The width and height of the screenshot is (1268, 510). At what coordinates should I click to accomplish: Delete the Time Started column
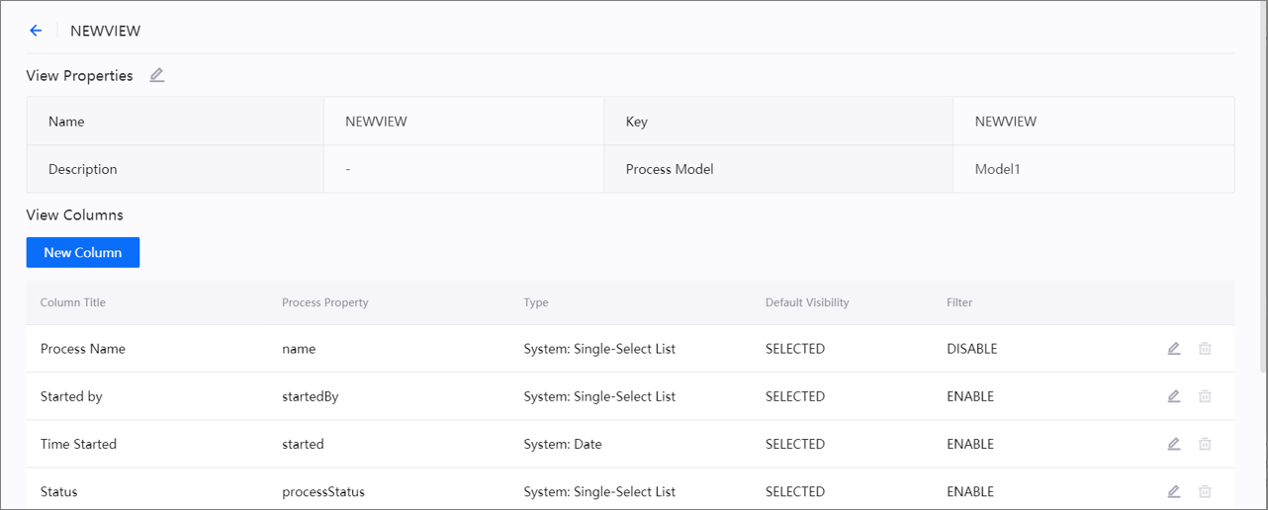coord(1205,444)
